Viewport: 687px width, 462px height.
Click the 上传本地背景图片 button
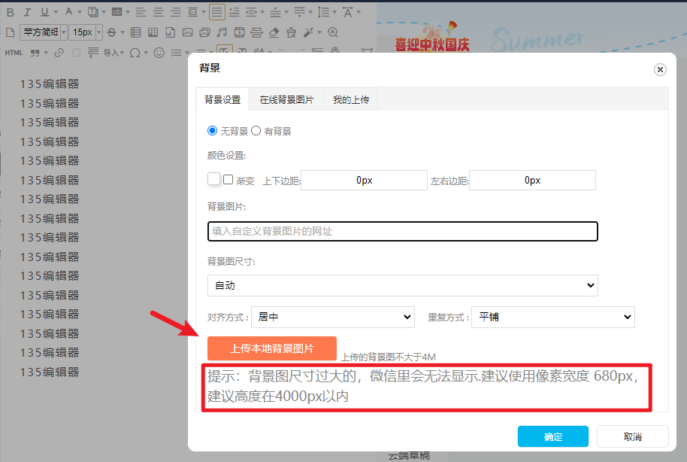point(271,348)
